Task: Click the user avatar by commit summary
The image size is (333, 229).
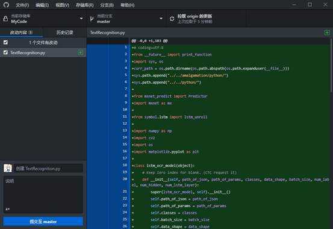Action: (x=8, y=168)
